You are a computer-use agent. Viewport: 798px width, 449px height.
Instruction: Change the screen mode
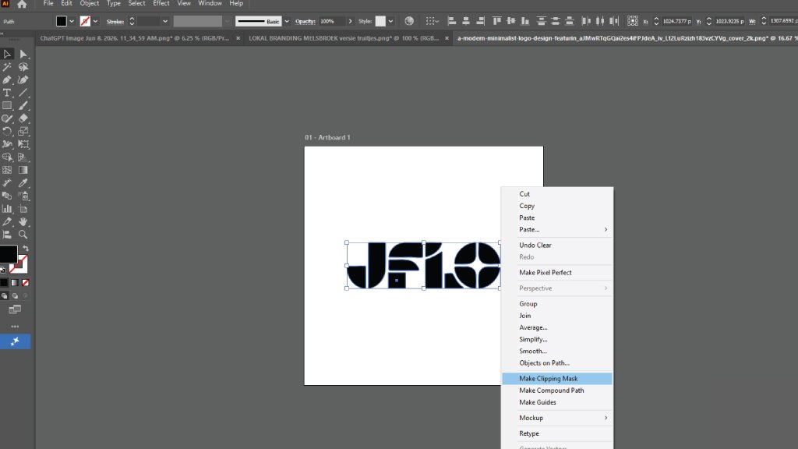coord(15,309)
